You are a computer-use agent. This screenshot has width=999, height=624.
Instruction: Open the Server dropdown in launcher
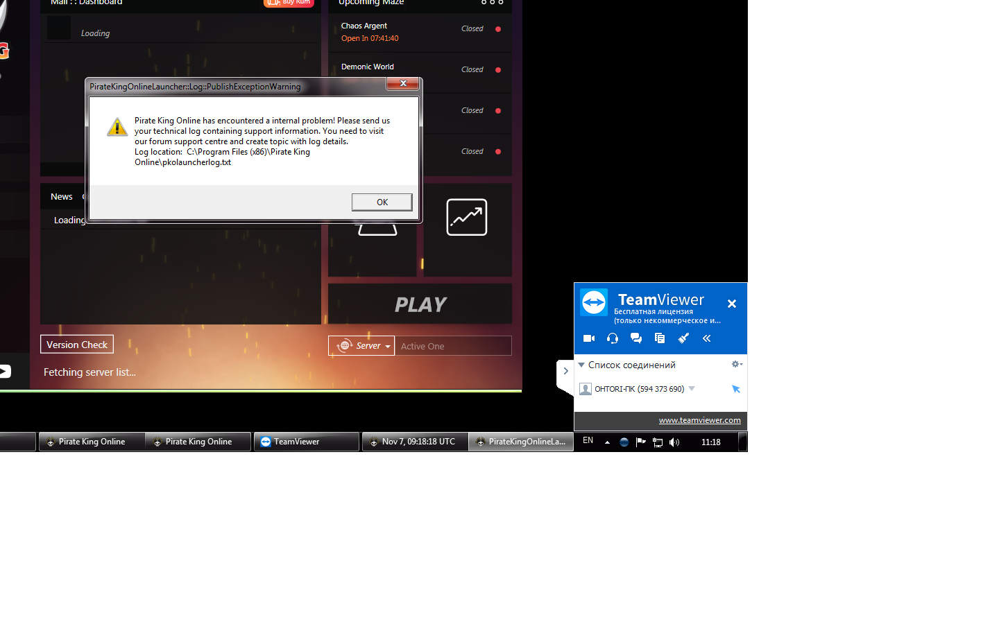click(361, 346)
